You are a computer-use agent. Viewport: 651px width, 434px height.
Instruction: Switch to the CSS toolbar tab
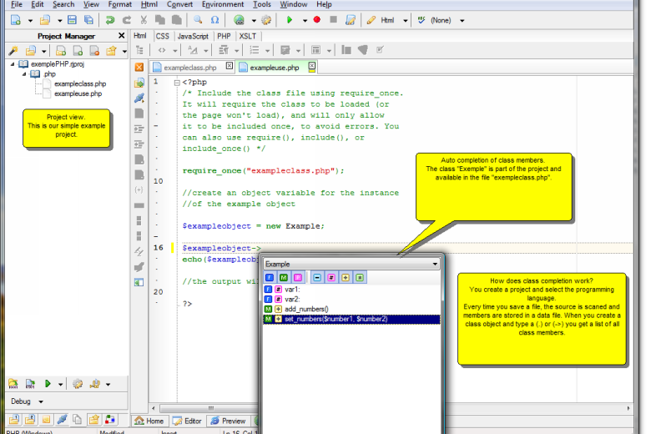click(x=163, y=36)
